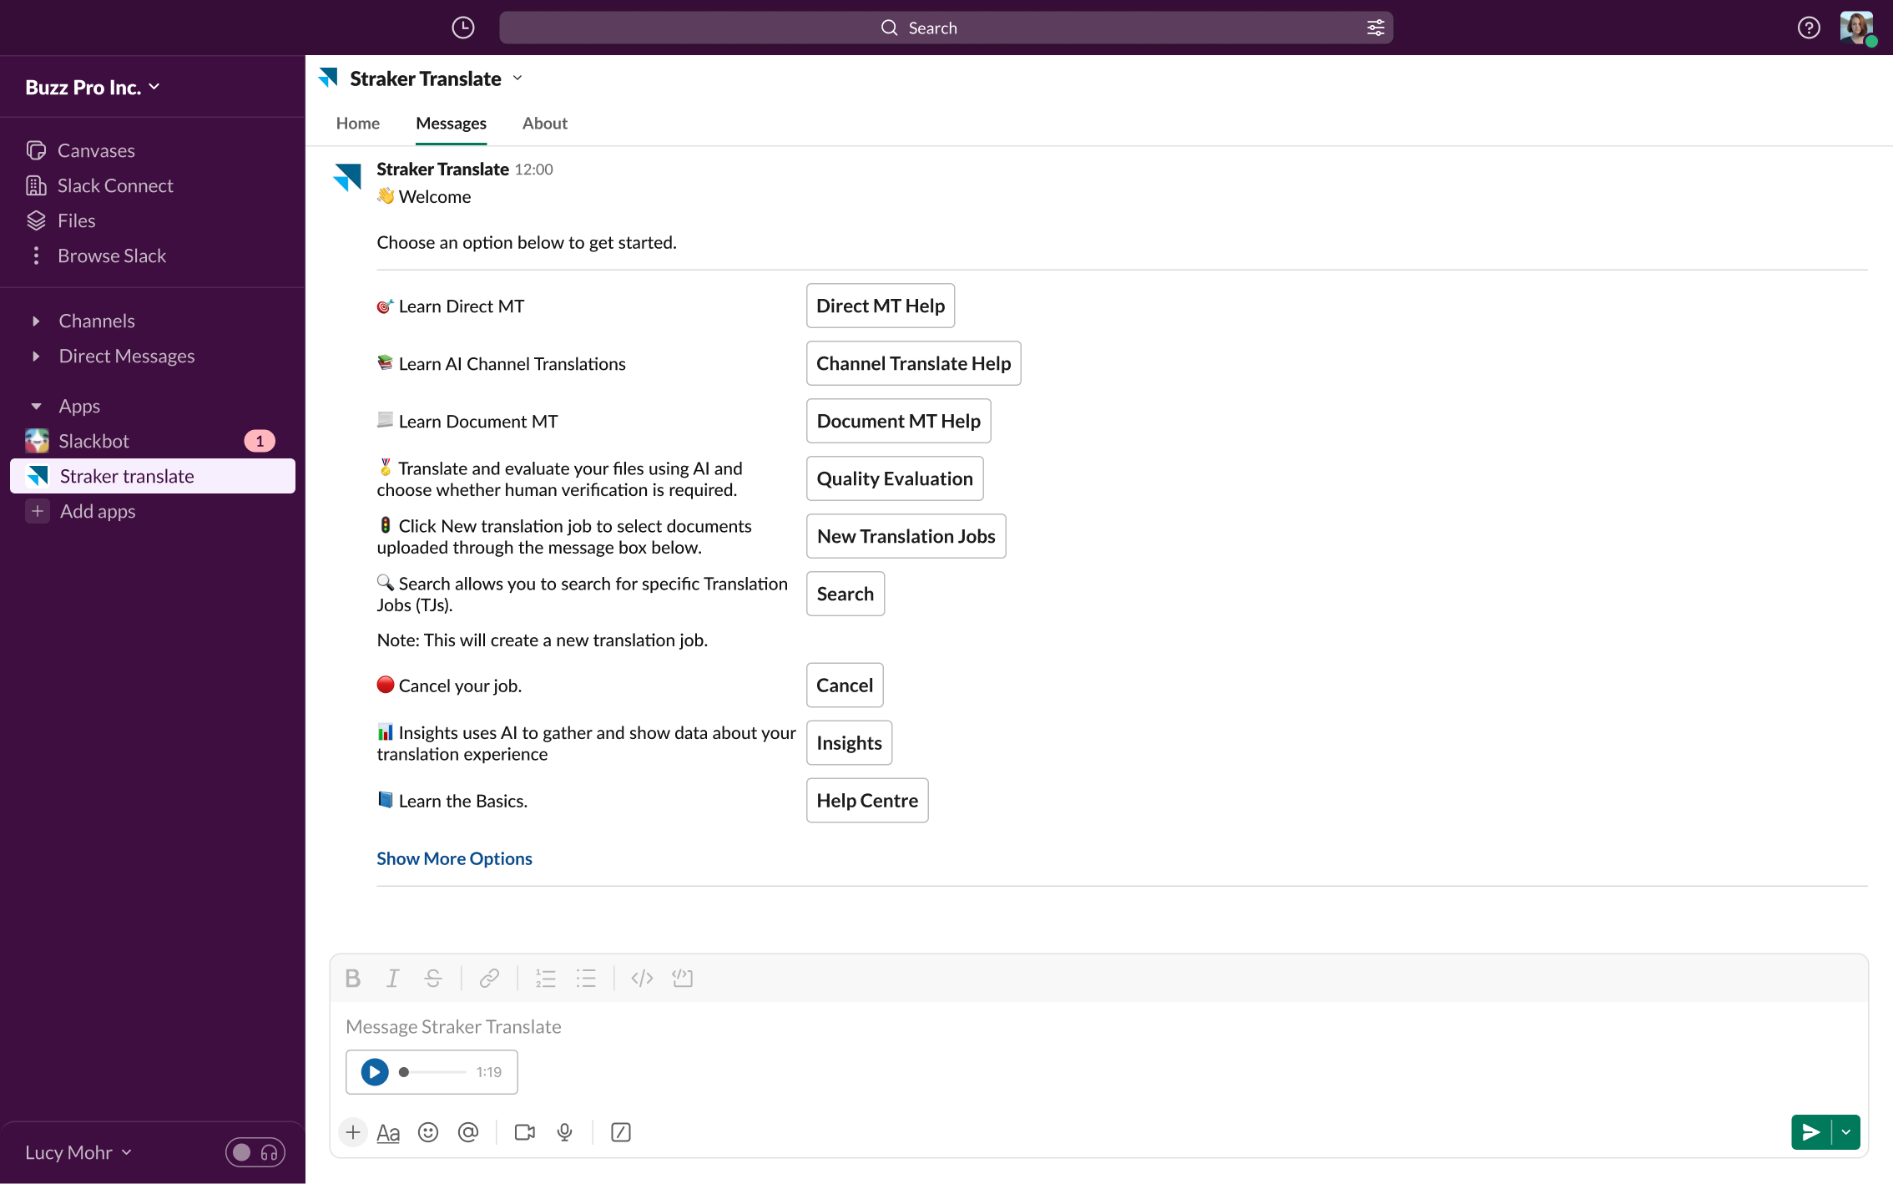The image size is (1893, 1184).
Task: Toggle bold formatting
Action: point(353,978)
